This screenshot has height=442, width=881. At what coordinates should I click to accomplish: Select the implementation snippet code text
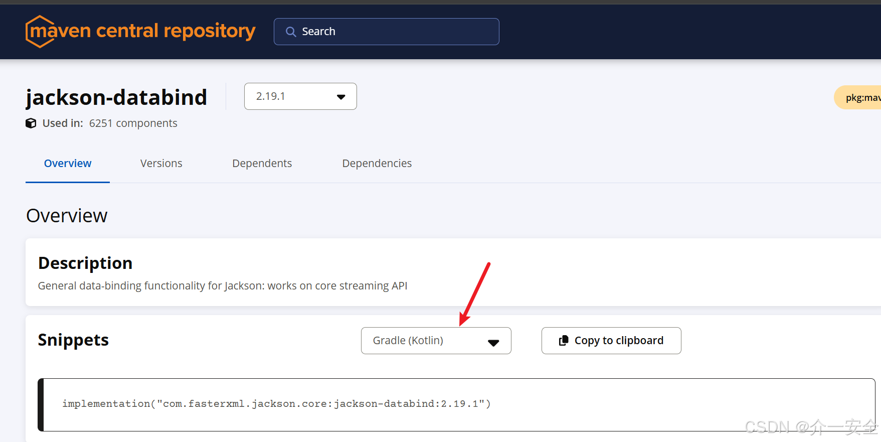(x=276, y=404)
